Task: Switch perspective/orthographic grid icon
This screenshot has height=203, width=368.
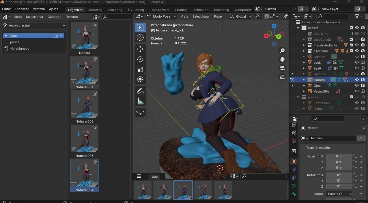Action: click(282, 77)
